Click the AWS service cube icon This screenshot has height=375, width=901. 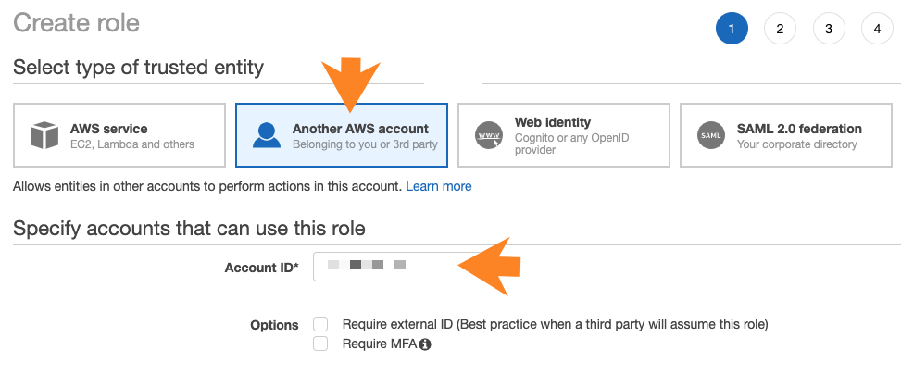[x=44, y=135]
